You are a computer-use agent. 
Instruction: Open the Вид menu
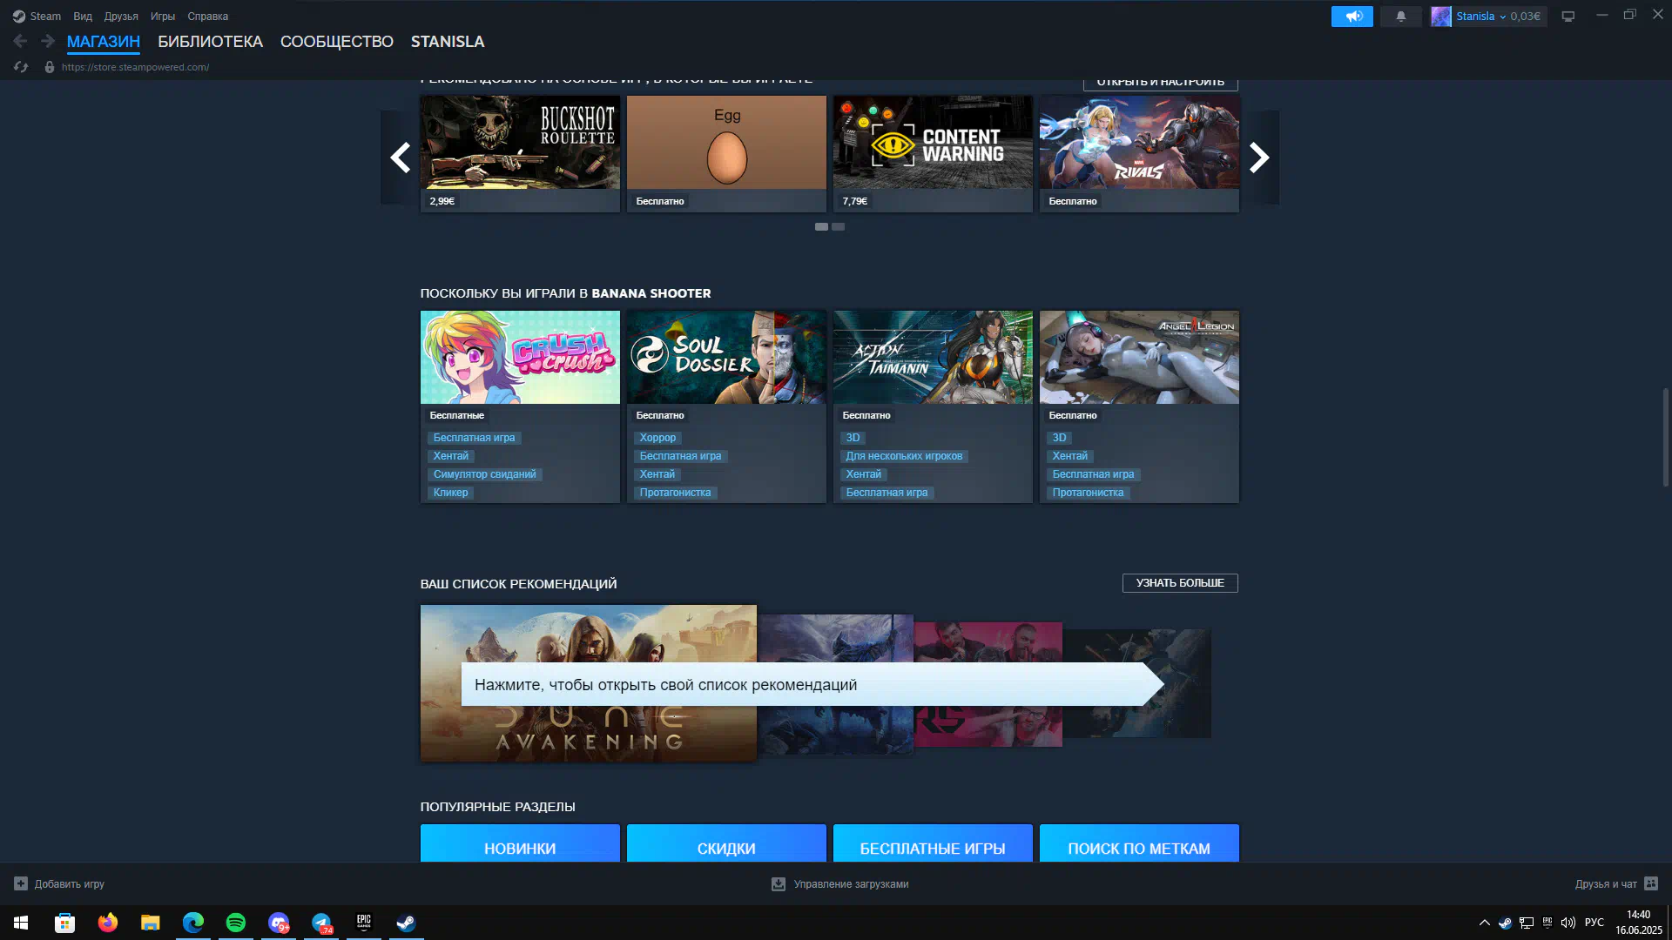tap(83, 16)
